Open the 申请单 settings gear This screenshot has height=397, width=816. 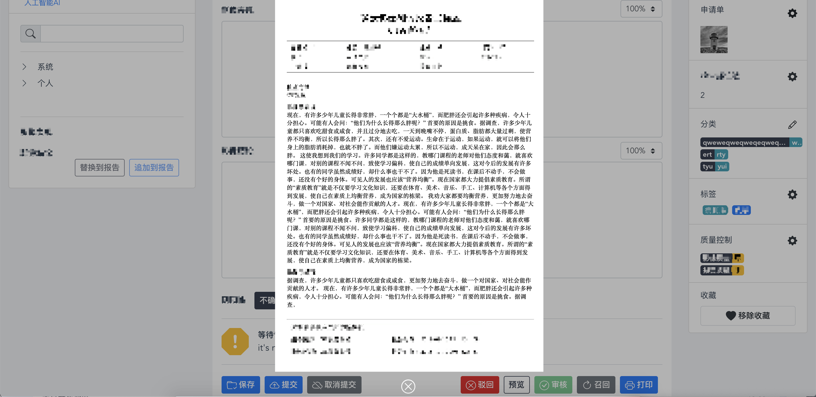[x=792, y=13]
